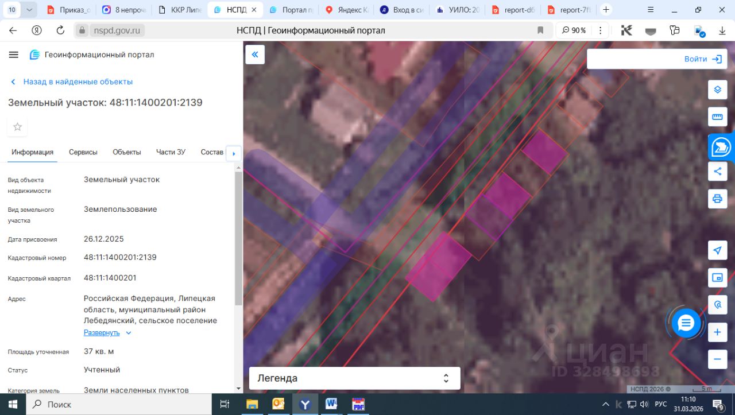Open the hamburger main menu

tap(14, 55)
